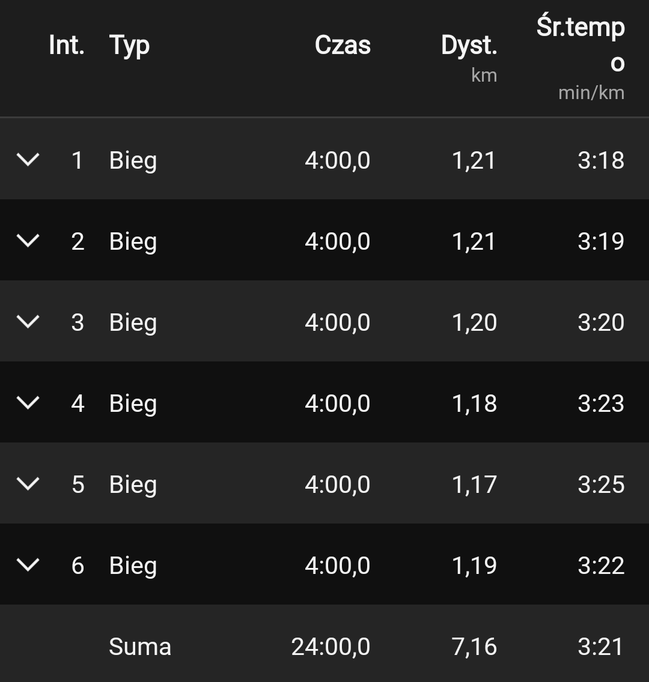Expand interval 2 chevron arrow
The image size is (649, 682).
28,241
